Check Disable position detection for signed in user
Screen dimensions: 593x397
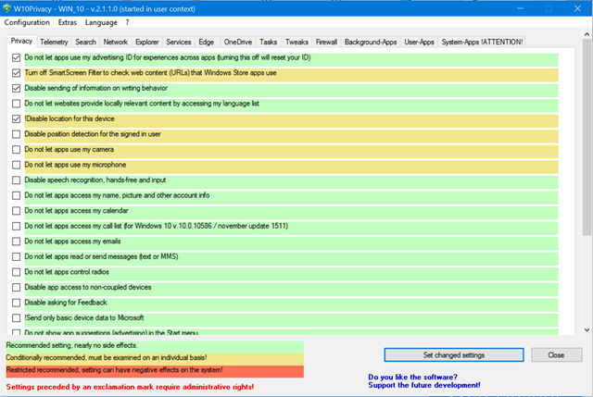pos(16,134)
